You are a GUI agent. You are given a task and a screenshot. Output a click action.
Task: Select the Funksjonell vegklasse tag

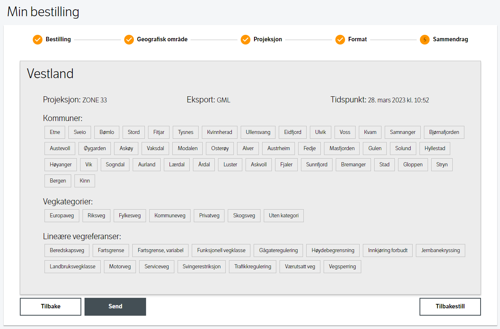click(x=221, y=250)
